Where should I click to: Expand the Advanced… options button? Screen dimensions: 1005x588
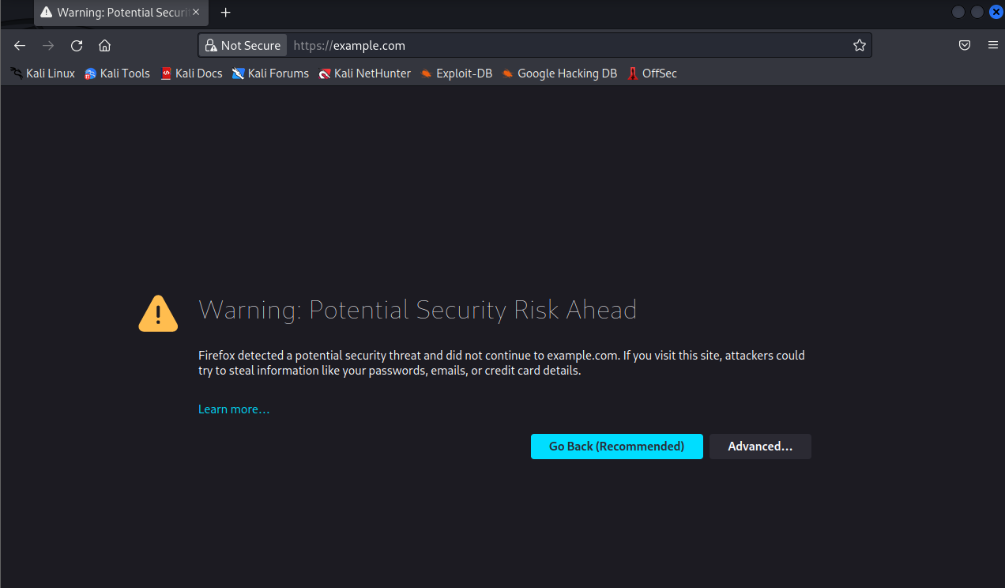tap(760, 447)
